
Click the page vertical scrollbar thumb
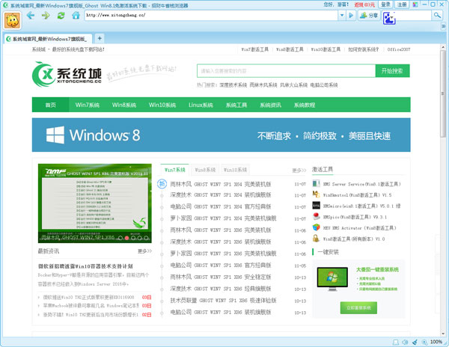[443, 93]
